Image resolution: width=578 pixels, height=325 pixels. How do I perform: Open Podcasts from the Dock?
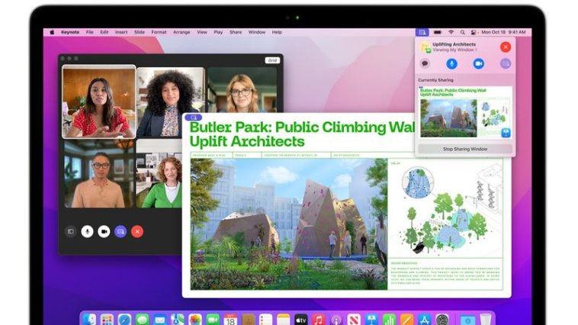(x=336, y=320)
